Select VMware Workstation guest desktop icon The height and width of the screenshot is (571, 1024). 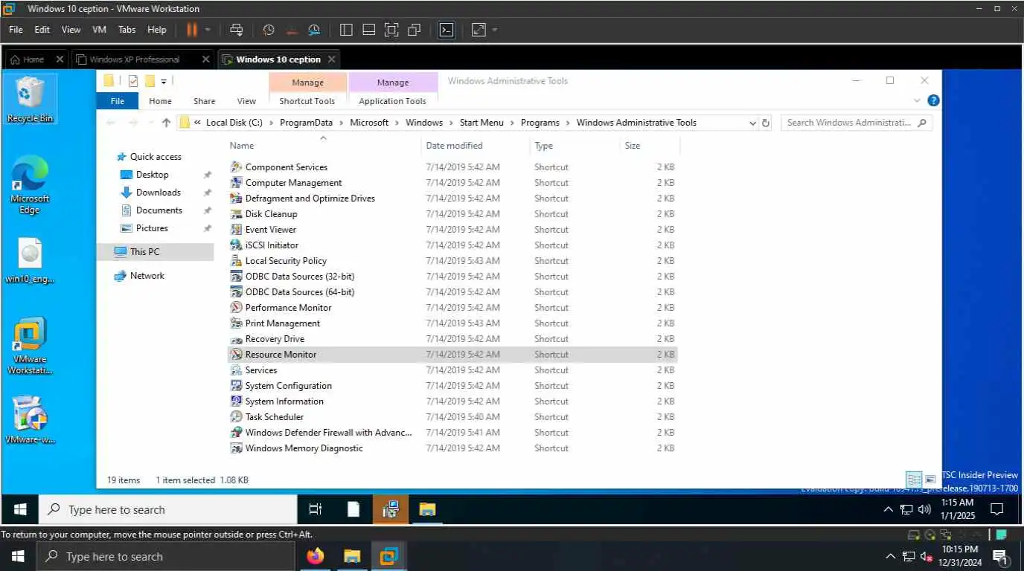[x=30, y=346]
